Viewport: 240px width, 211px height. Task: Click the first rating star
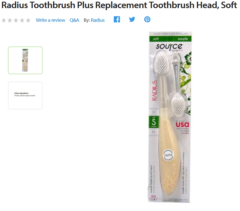click(x=4, y=20)
